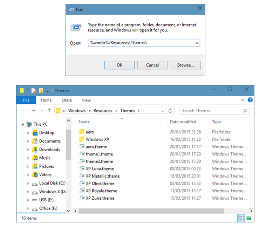273x228 pixels.
Task: Click the Properties quick access icon
Action: (34, 91)
